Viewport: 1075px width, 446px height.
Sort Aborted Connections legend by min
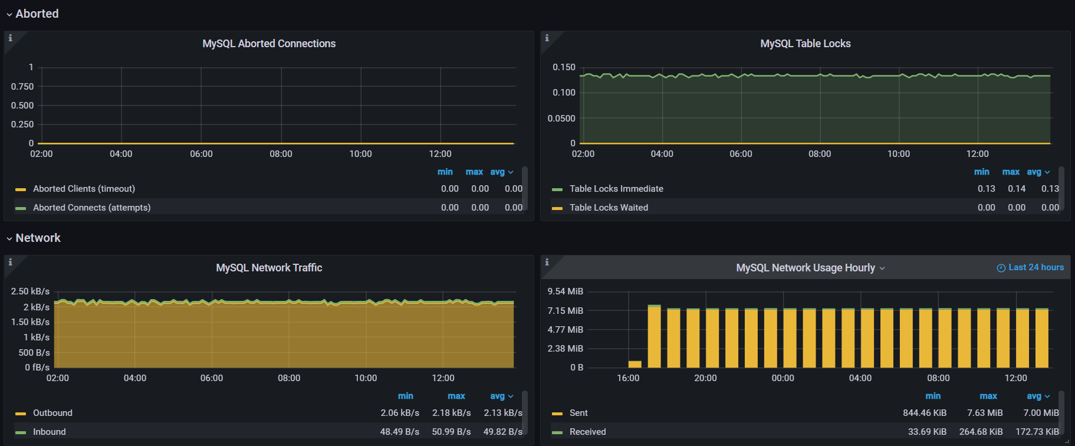(x=445, y=172)
